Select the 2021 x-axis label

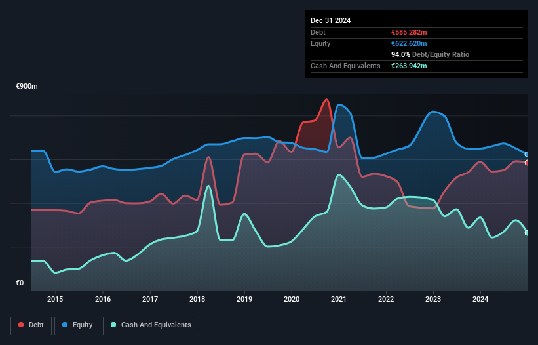[339, 299]
